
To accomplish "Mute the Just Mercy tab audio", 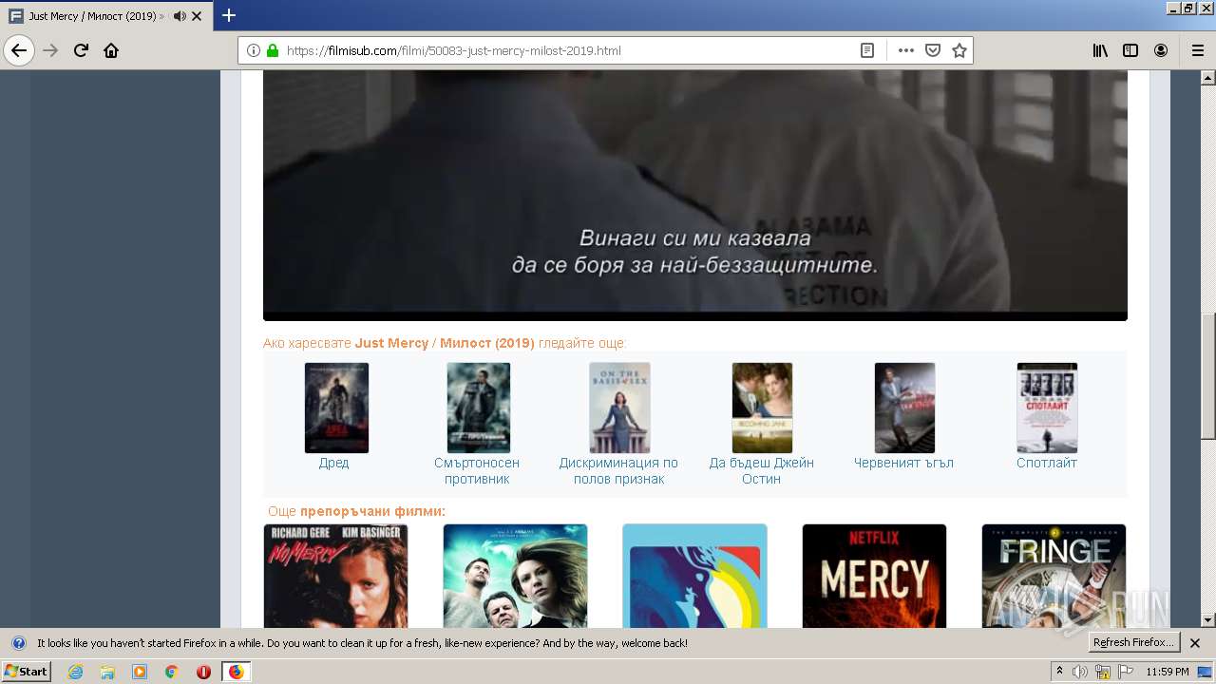I will pos(180,16).
